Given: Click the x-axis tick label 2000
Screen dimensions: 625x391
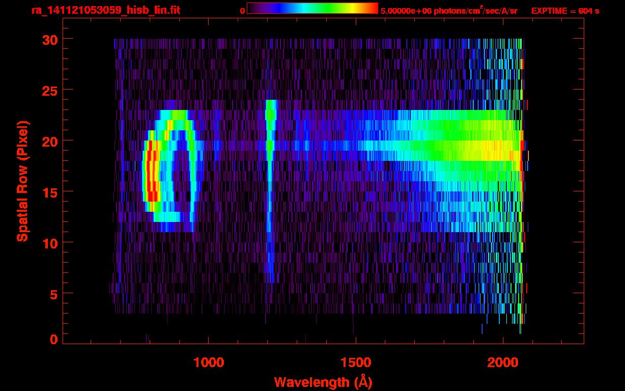Looking at the screenshot, I should [502, 362].
